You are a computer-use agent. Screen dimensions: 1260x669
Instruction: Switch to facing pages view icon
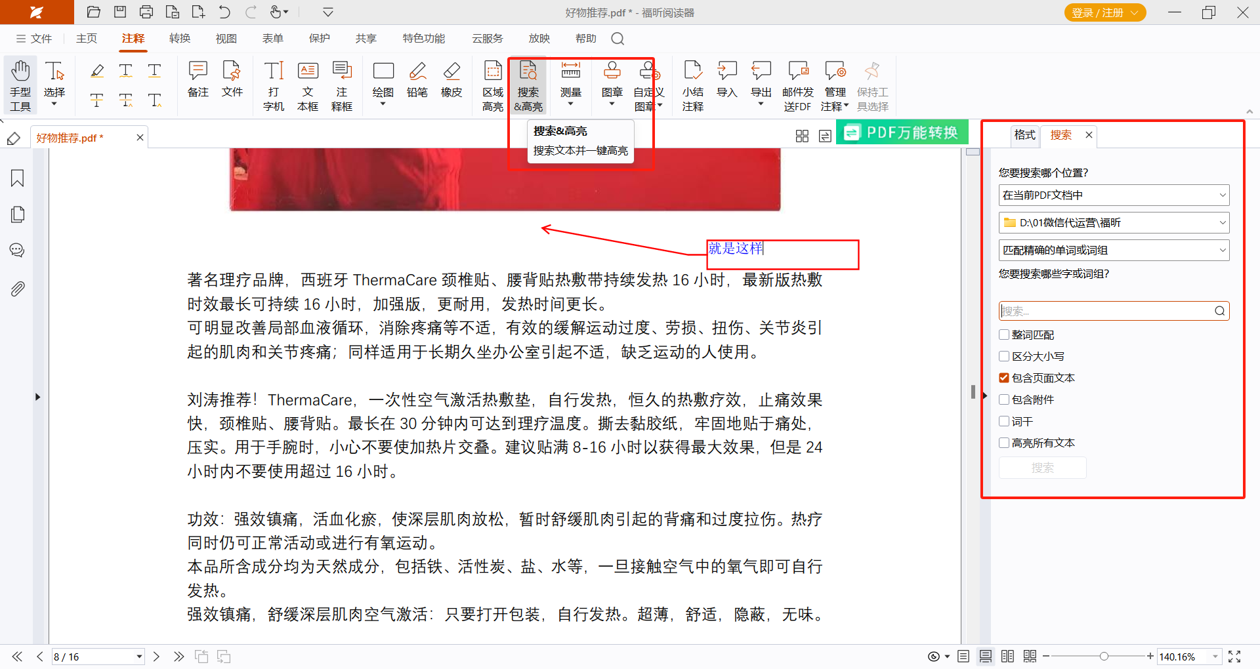point(1007,657)
